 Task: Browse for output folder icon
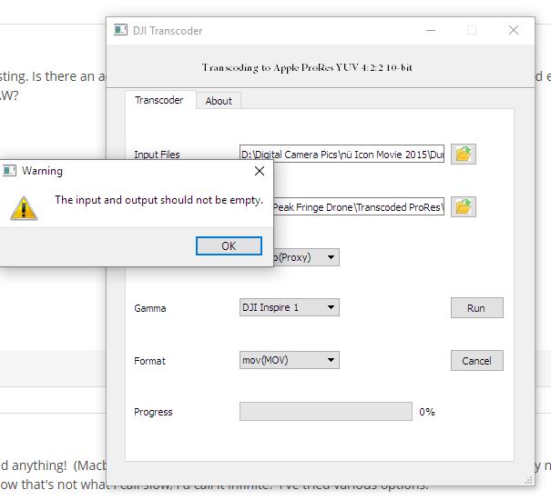pos(464,206)
